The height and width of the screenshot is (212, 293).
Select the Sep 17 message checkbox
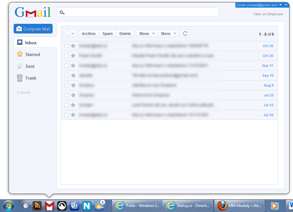pyautogui.click(x=67, y=66)
